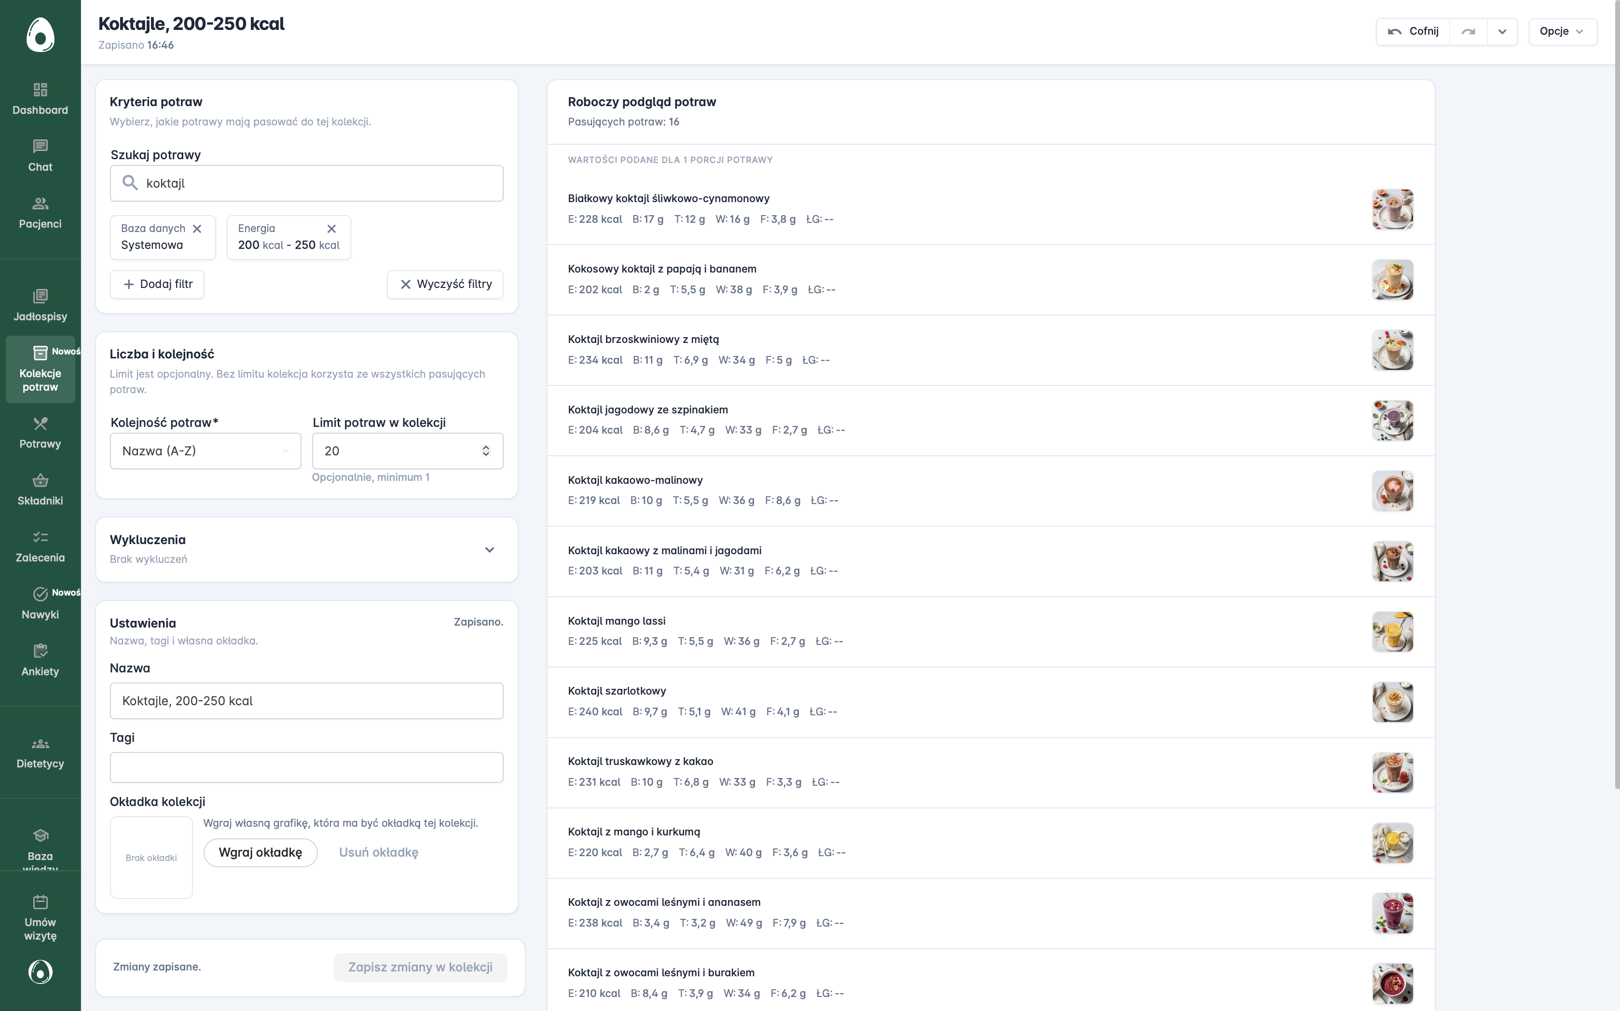The width and height of the screenshot is (1620, 1011).
Task: Click the Limit potraw stepper arrows
Action: (x=486, y=451)
